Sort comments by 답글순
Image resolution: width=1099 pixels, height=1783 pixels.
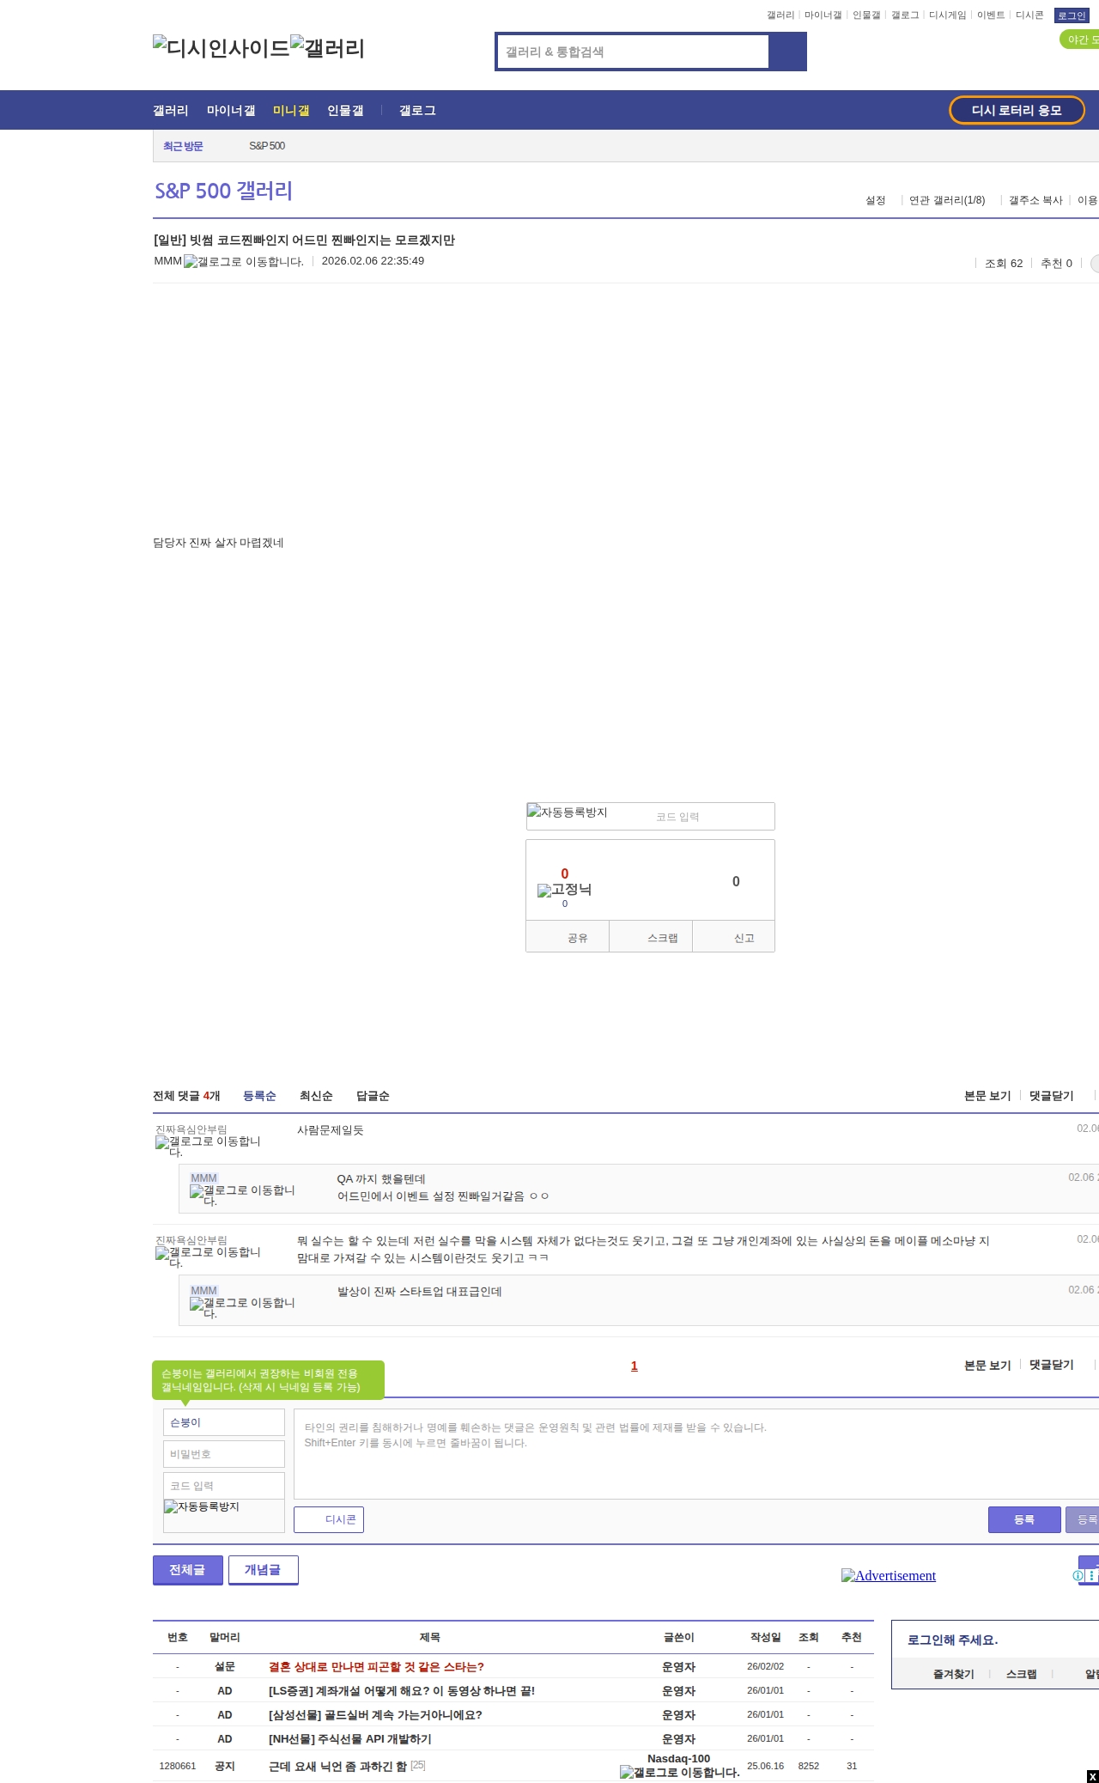click(373, 1096)
